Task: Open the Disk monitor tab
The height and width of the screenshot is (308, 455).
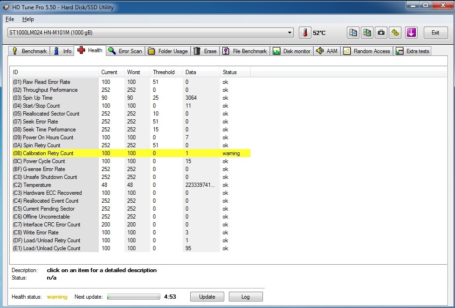Action: (292, 51)
